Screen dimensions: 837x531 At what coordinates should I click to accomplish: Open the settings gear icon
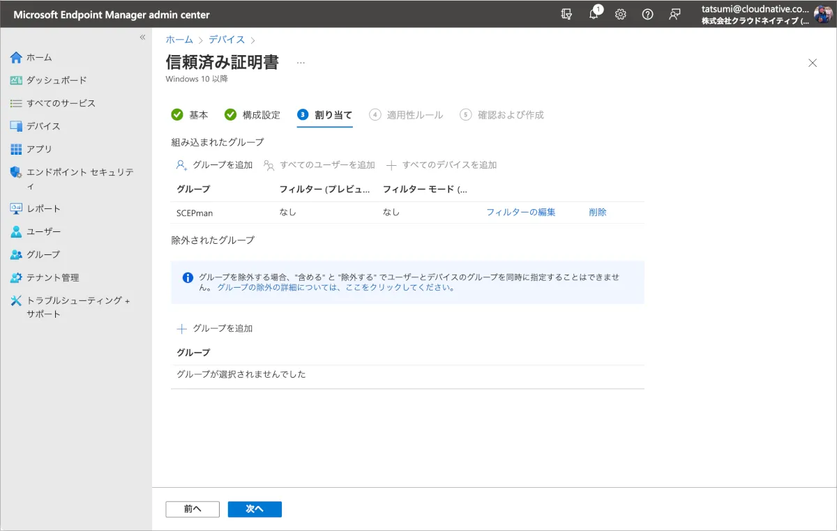[620, 15]
